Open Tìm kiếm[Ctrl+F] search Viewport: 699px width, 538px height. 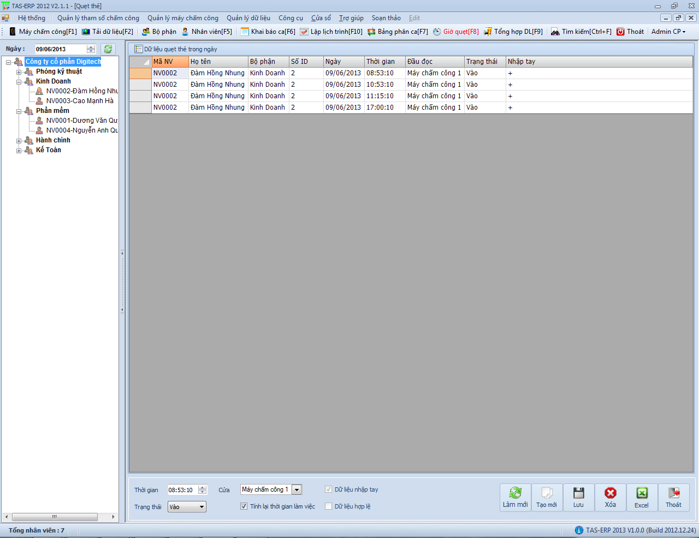coord(581,32)
